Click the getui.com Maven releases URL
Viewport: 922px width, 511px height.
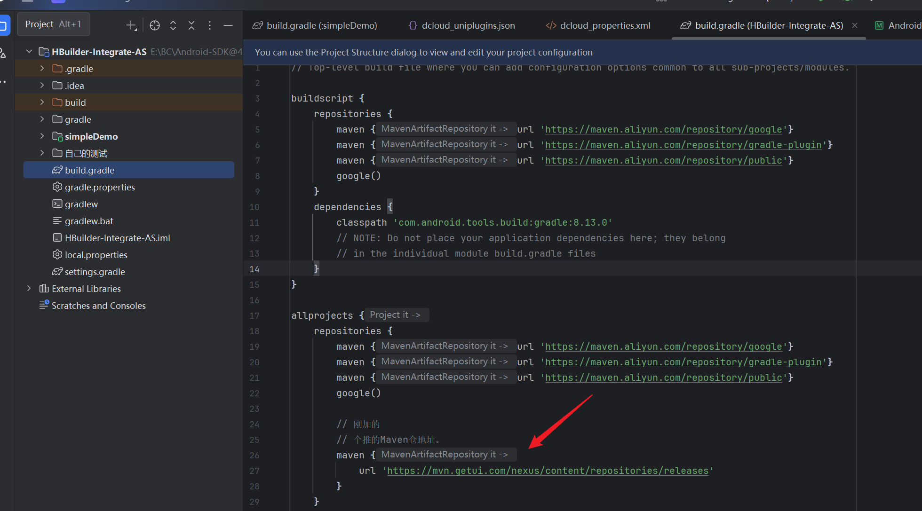coord(548,471)
